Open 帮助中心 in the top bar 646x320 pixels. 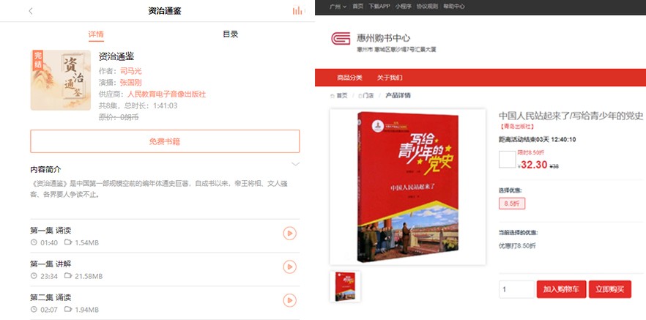pos(454,6)
